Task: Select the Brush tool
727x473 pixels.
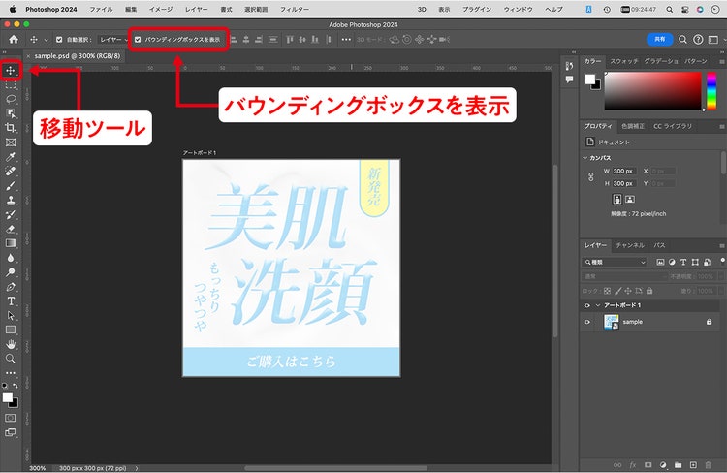Action: (x=11, y=186)
